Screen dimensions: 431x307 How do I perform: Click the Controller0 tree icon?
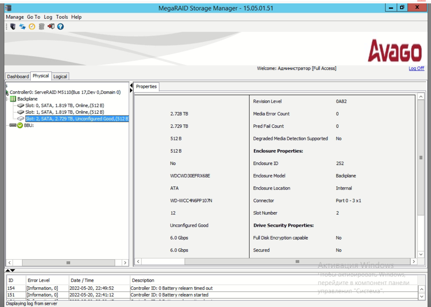pyautogui.click(x=7, y=92)
